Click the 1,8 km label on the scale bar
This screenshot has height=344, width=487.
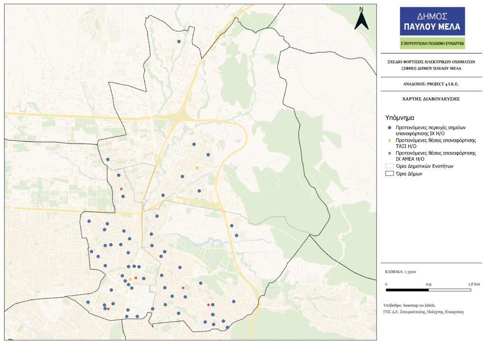474,284
